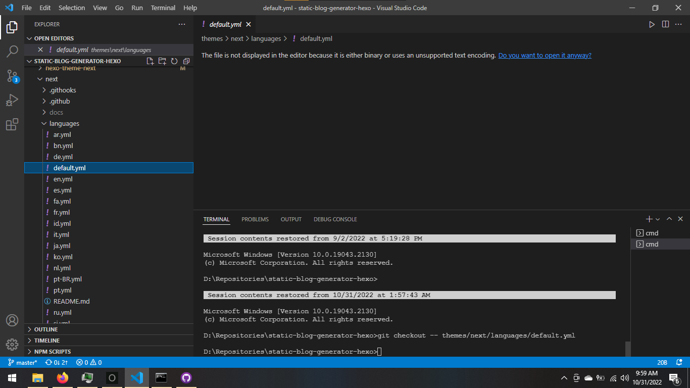Select en.yml in the Explorer

tap(63, 179)
